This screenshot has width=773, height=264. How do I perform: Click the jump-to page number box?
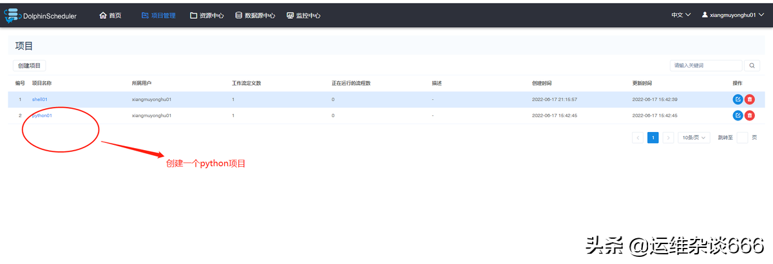[x=742, y=138]
